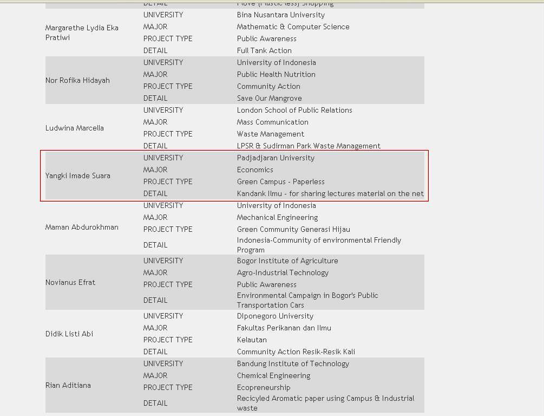Click the name Novianus Efrat

[70, 282]
